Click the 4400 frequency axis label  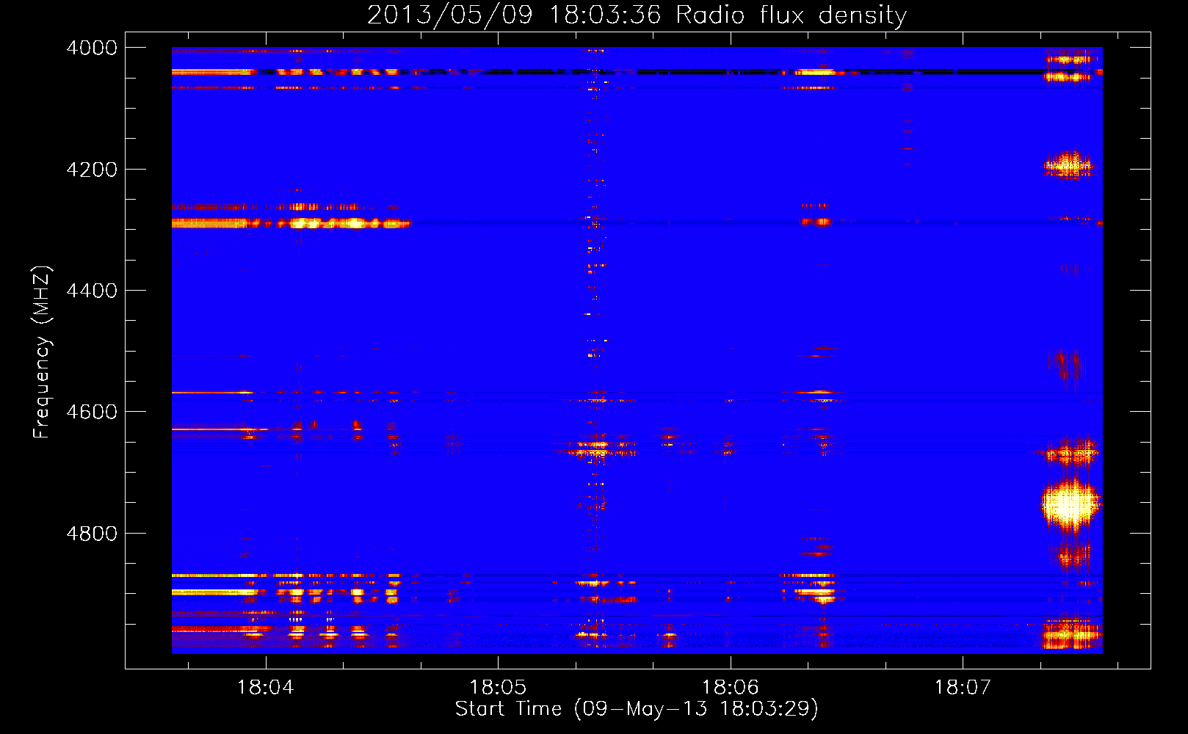coord(92,291)
